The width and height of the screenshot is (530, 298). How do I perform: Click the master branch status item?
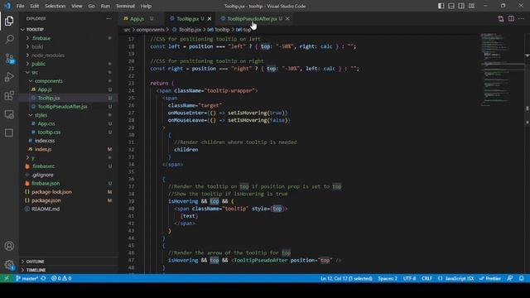coord(26,278)
